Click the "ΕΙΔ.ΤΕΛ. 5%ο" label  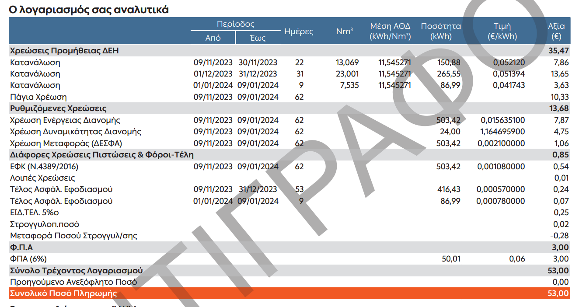[x=35, y=213]
